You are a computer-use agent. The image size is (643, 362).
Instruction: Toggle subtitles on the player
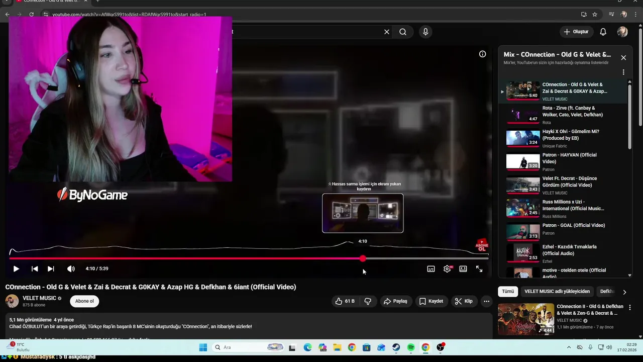point(431,269)
